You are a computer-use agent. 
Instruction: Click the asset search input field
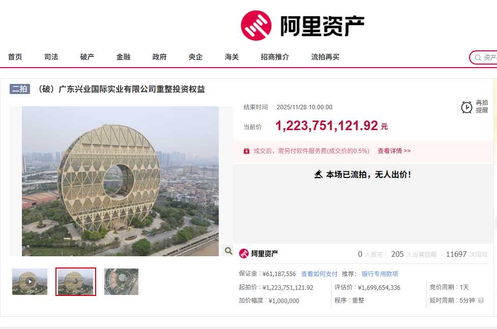pos(488,57)
